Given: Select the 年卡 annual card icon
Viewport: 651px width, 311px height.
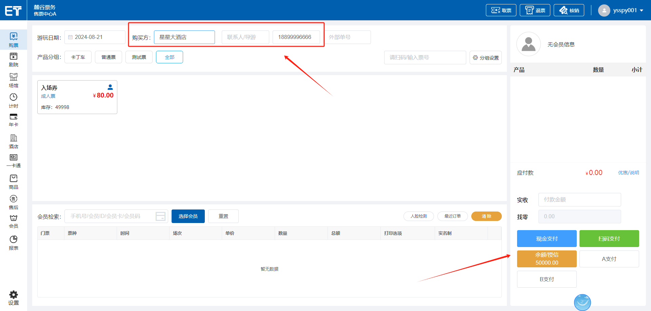Looking at the screenshot, I should (14, 117).
